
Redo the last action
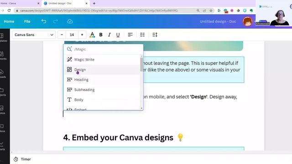pos(55,21)
